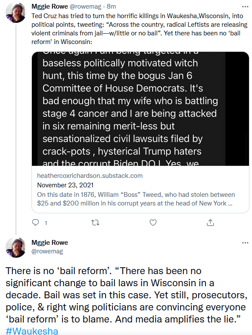Screen dimensions: 252x335
Task: Like the tweet with heart icon
Action: tap(153, 223)
